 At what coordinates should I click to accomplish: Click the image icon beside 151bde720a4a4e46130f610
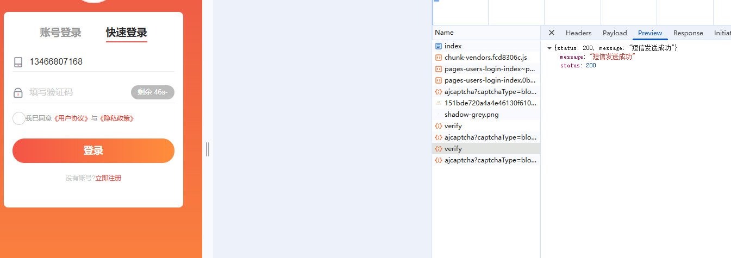(x=439, y=103)
